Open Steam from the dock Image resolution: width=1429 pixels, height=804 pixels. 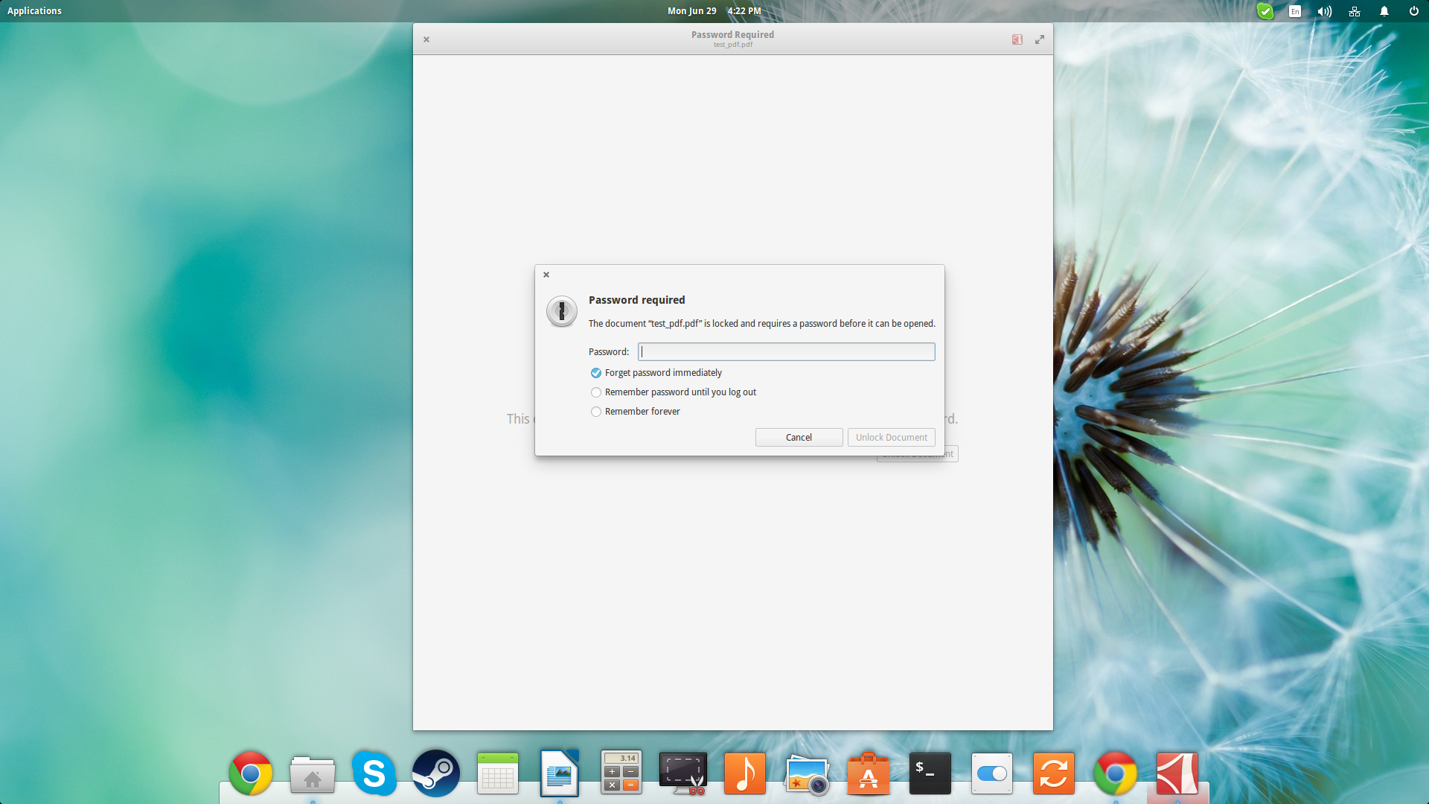pos(436,773)
